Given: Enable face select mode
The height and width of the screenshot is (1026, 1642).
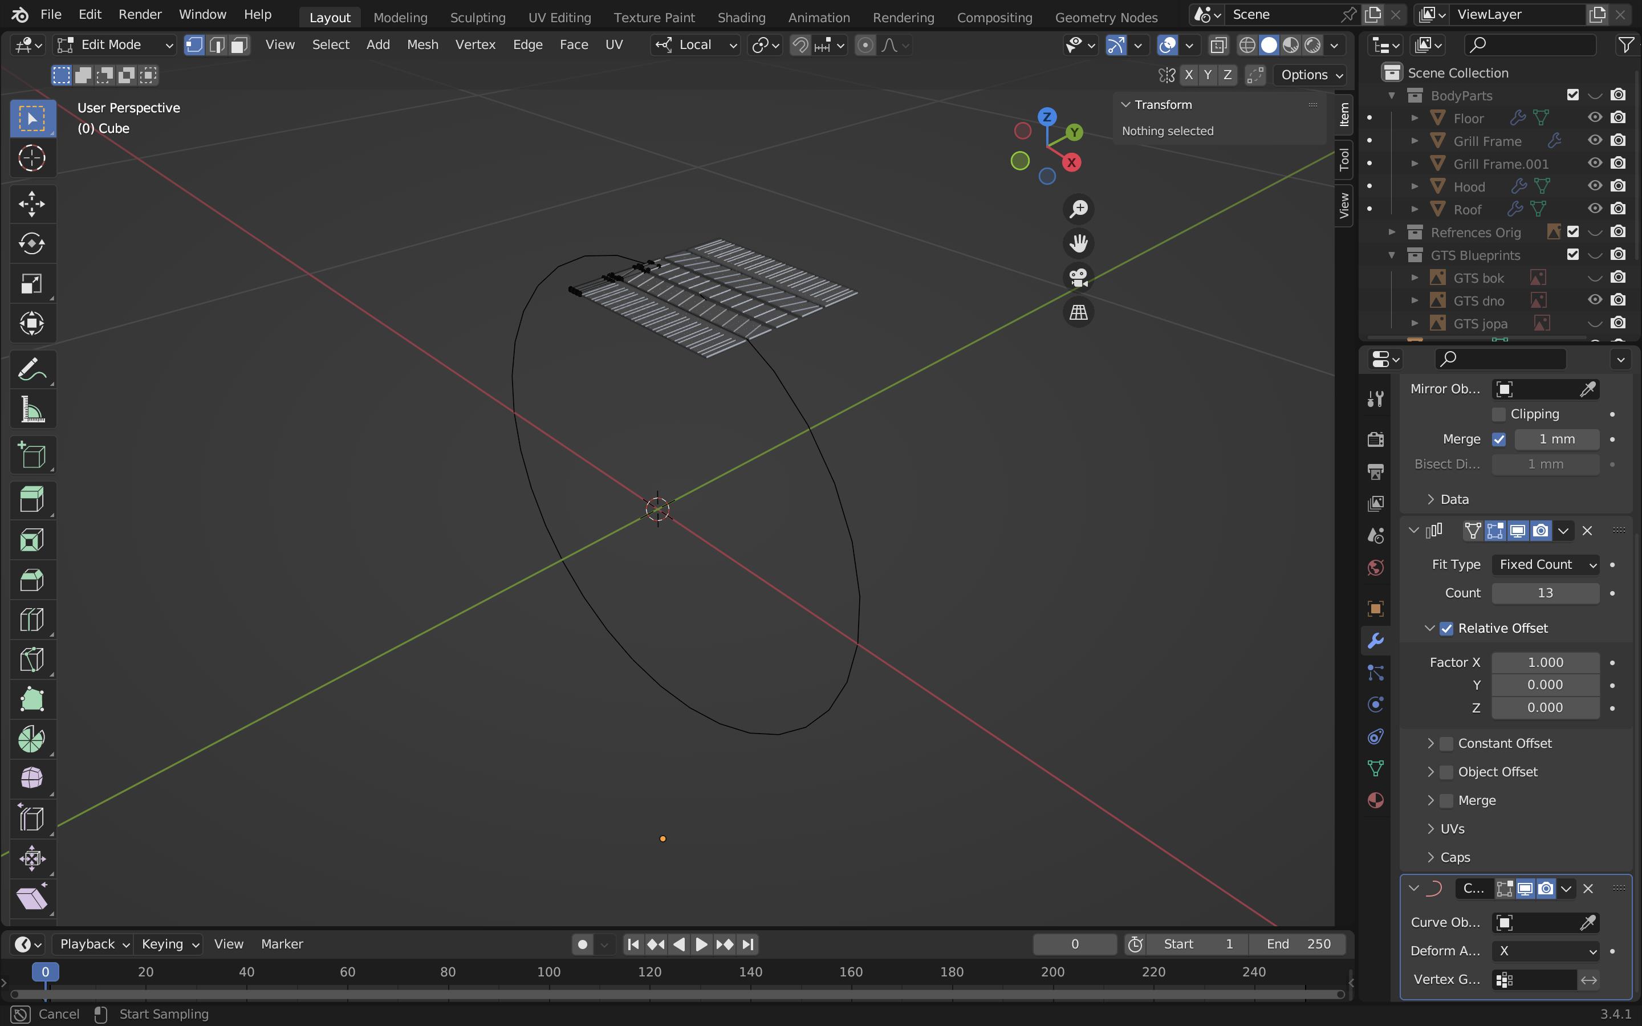Looking at the screenshot, I should [239, 45].
